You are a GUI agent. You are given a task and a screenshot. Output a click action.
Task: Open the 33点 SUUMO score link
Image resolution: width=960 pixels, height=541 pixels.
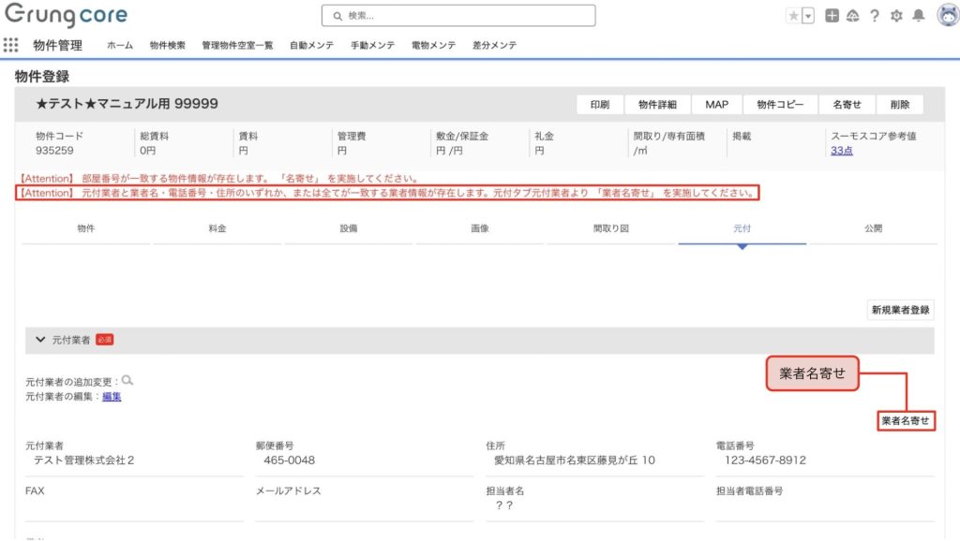(x=841, y=150)
